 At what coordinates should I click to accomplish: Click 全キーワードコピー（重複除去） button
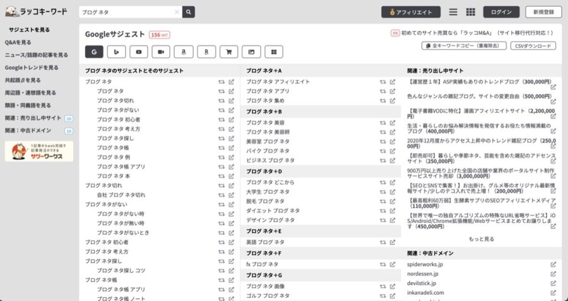click(464, 46)
